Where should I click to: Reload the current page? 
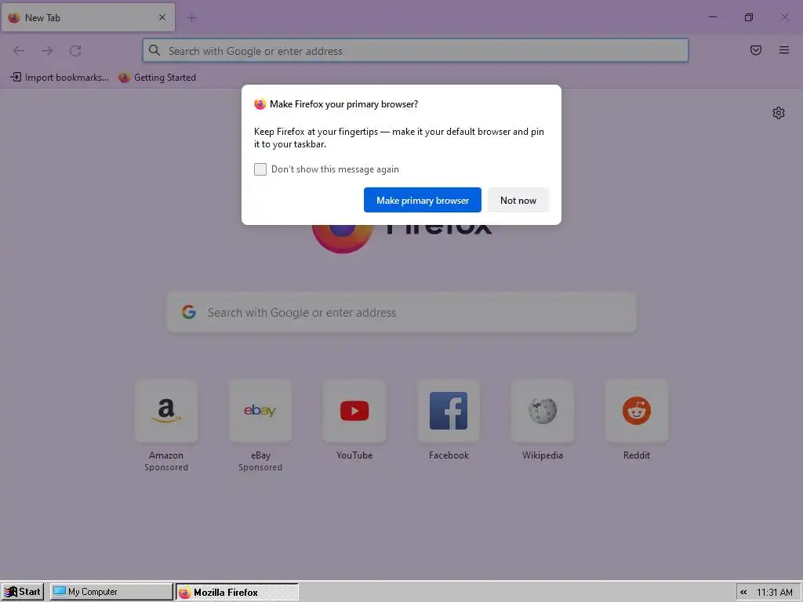point(75,51)
